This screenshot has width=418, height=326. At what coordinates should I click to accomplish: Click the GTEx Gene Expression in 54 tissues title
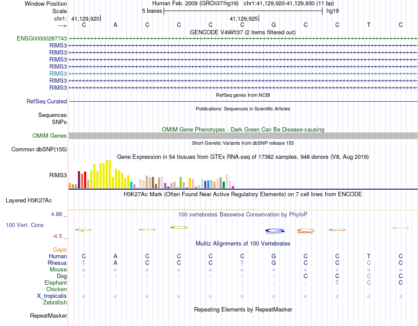[x=243, y=157]
